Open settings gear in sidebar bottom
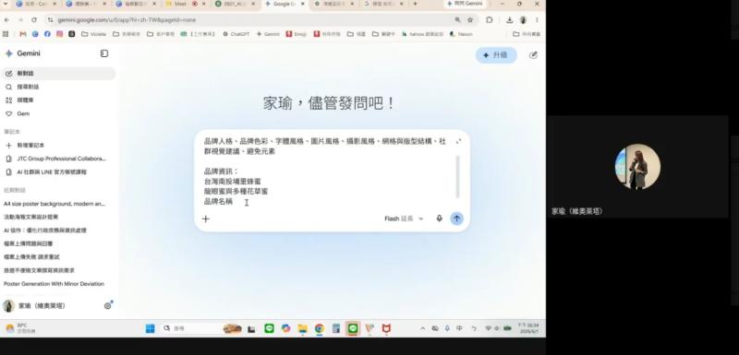 (107, 305)
